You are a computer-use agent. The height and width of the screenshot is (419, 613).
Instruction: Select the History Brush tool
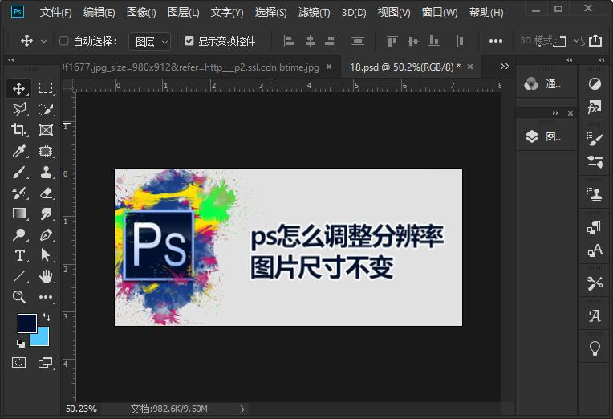coord(18,193)
